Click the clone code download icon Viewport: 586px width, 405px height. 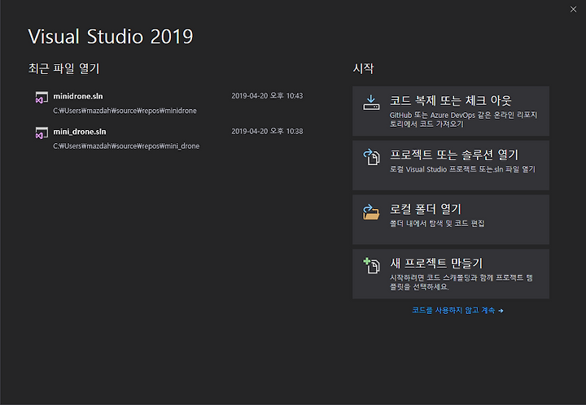[371, 102]
